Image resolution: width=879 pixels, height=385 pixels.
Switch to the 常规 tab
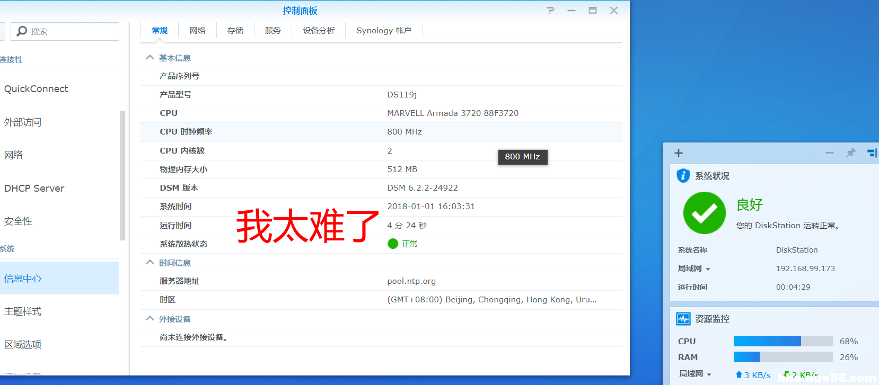[160, 31]
